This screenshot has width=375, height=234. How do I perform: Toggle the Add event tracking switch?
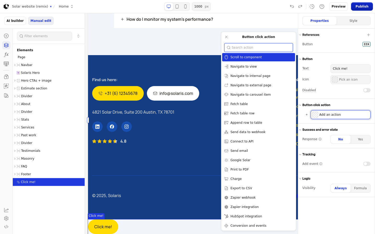point(367,164)
